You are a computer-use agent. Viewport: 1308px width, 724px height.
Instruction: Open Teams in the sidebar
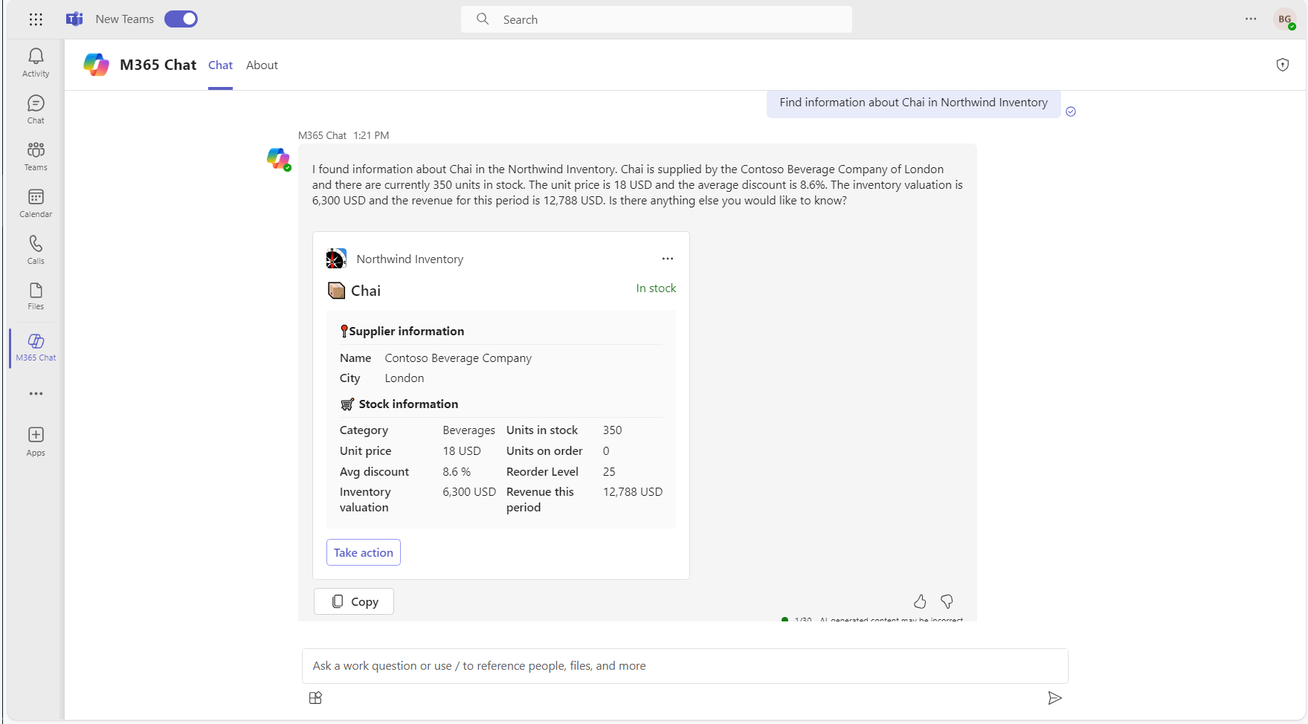pyautogui.click(x=36, y=157)
